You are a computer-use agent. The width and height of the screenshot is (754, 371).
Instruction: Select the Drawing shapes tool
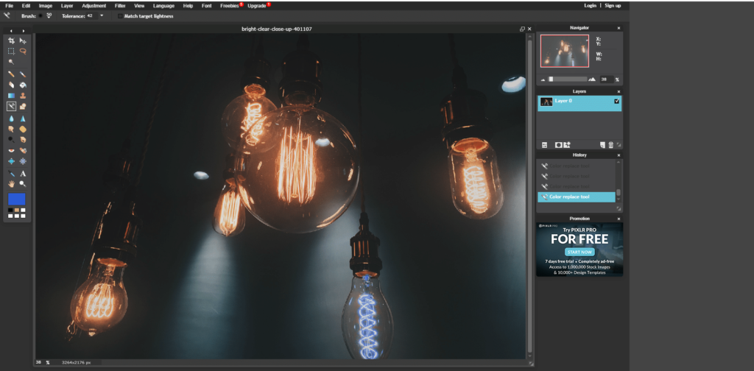coord(23,106)
